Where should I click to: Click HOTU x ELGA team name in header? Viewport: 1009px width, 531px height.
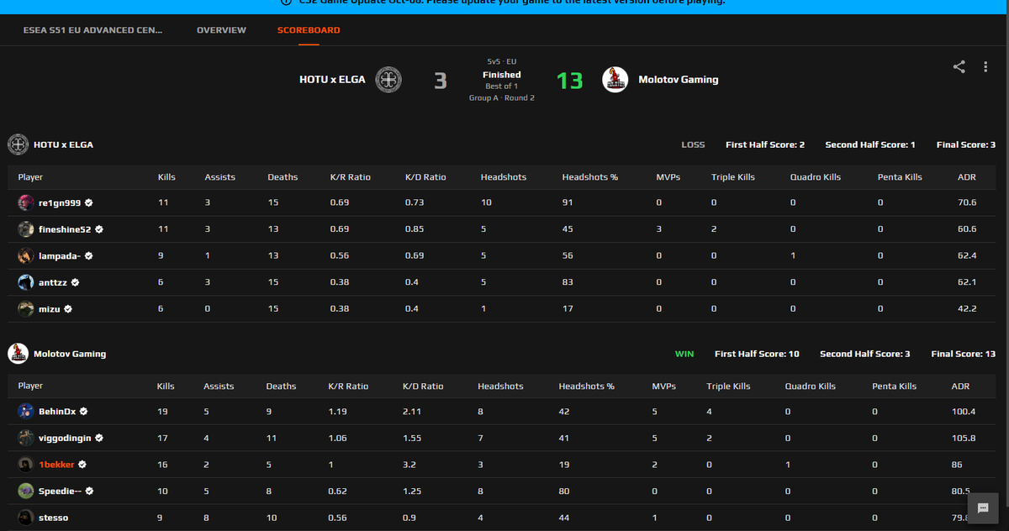pos(332,80)
